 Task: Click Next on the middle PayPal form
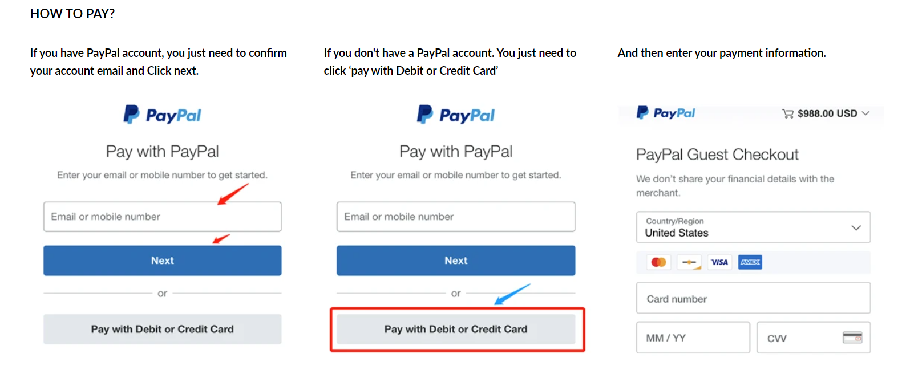(455, 261)
